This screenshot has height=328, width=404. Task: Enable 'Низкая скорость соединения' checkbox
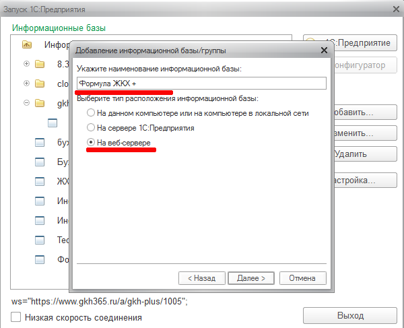point(16,317)
